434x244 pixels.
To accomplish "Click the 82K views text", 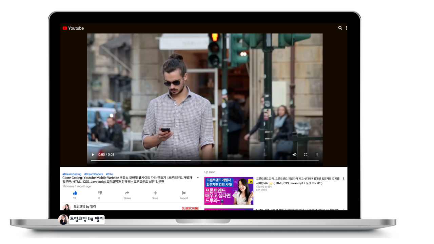I will coord(261,190).
